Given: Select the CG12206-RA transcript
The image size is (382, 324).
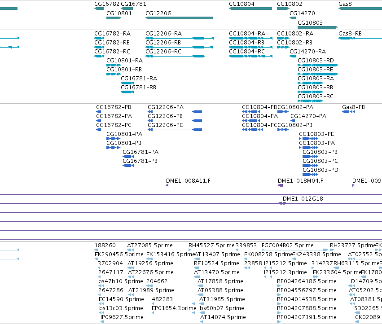Looking at the screenshot, I should coord(180,38).
